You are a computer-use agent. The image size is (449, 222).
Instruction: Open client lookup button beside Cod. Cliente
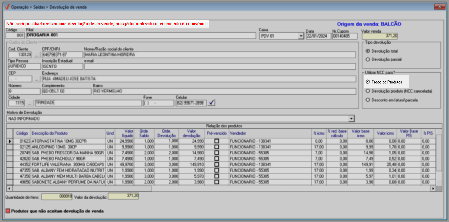pos(36,55)
